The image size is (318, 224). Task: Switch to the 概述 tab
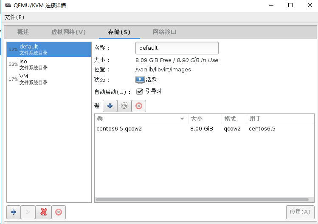(23, 32)
